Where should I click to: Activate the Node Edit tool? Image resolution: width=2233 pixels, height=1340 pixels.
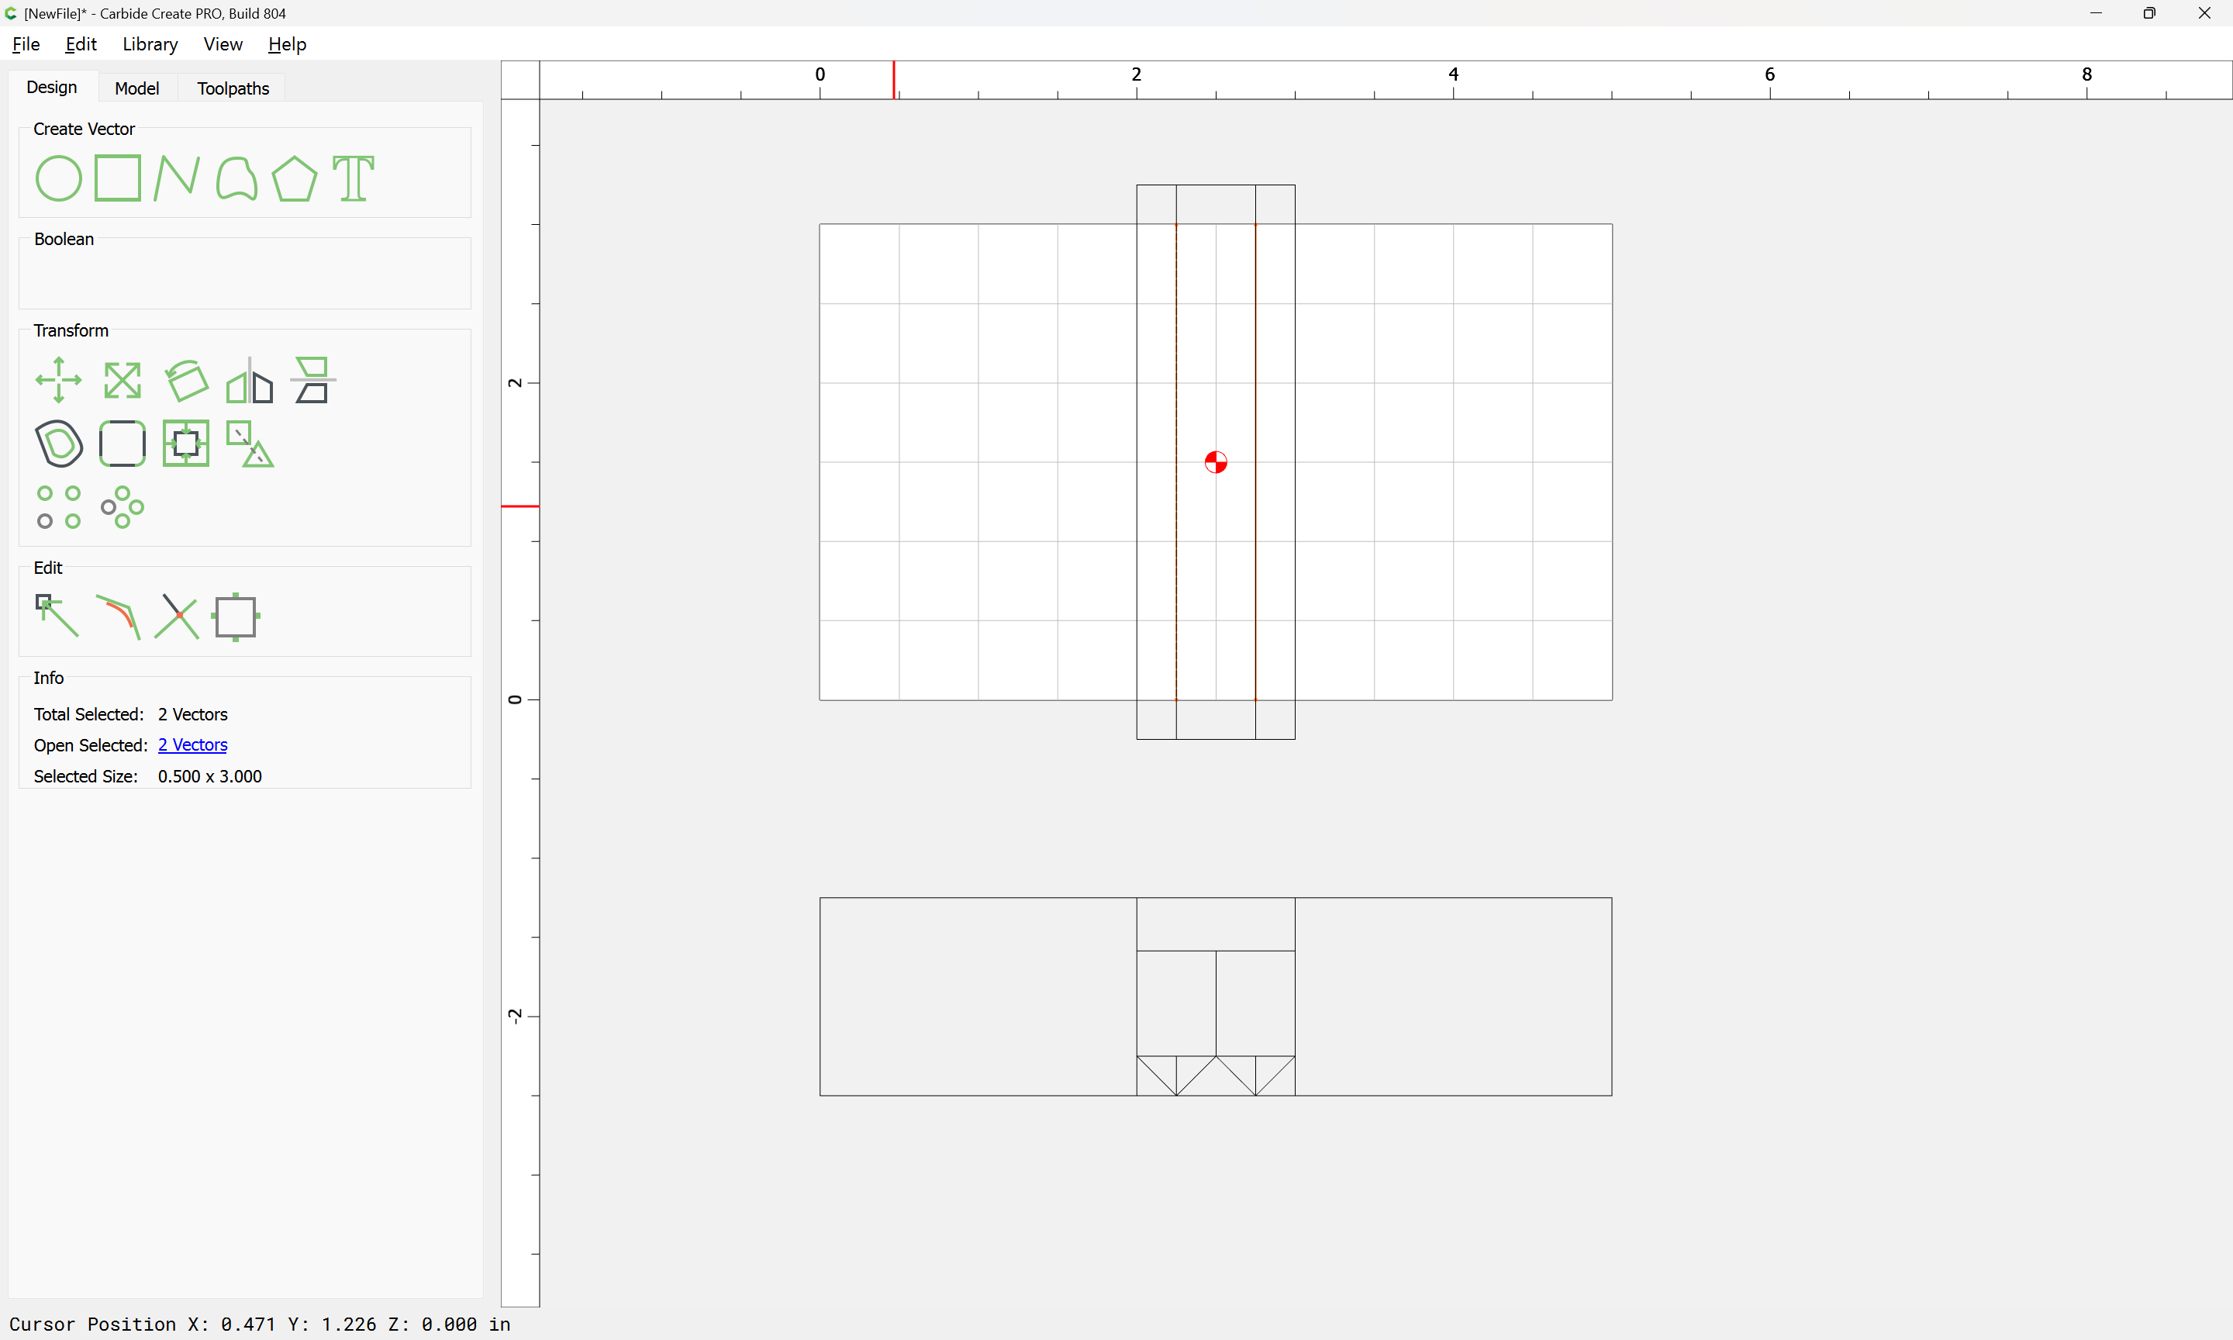click(57, 616)
